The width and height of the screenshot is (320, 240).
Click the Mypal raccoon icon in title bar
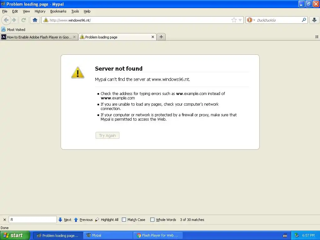[x=3, y=4]
